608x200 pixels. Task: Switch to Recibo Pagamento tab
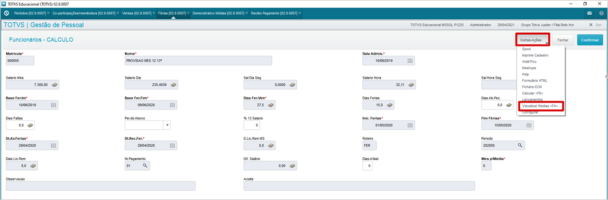click(275, 13)
